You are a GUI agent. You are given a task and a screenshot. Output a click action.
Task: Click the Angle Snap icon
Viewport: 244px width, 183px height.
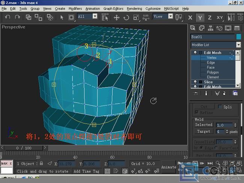(x=140, y=171)
